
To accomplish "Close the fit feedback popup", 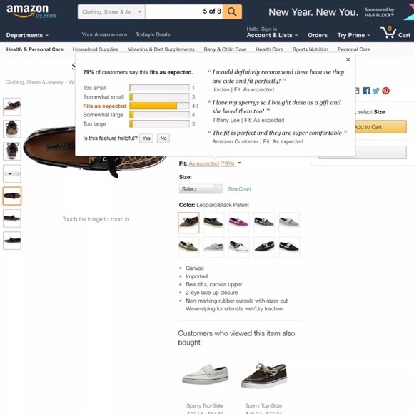I will click(x=348, y=59).
